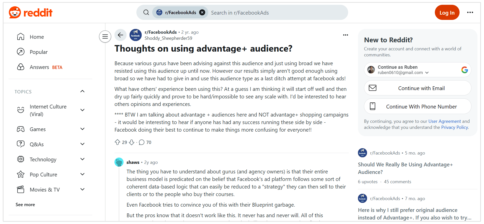Click the search magnifier icon

(146, 12)
